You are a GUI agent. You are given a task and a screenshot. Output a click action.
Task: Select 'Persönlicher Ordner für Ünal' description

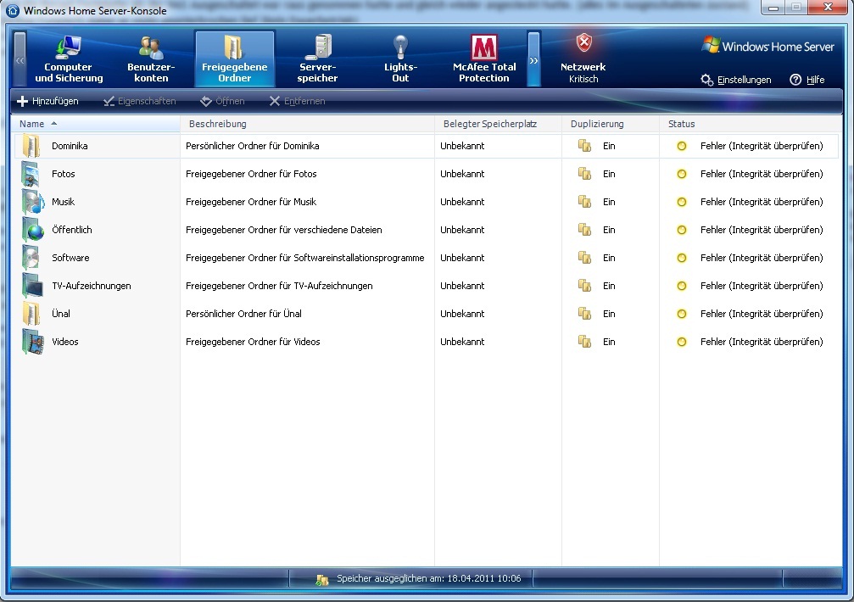(x=243, y=314)
